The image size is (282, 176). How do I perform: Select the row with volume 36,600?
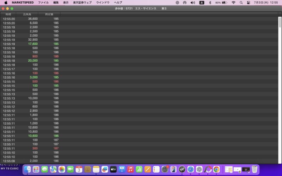(139, 19)
